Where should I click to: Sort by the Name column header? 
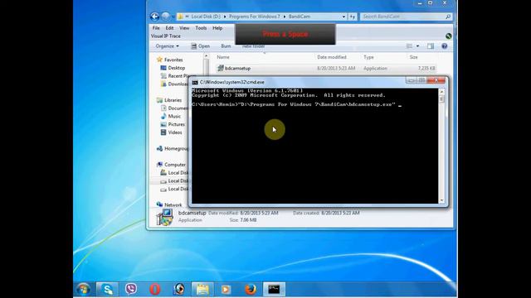pos(223,57)
